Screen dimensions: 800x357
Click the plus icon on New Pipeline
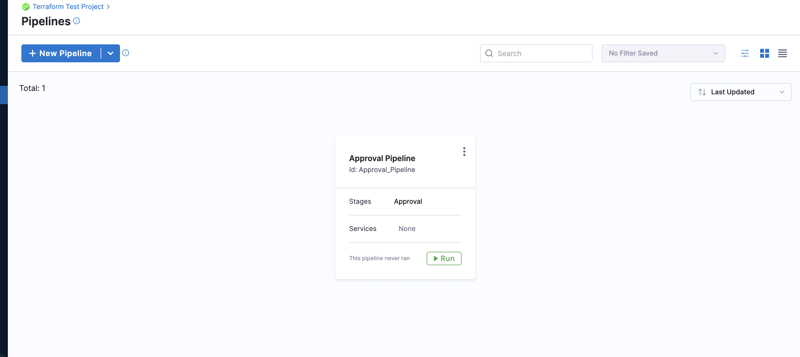pyautogui.click(x=32, y=53)
